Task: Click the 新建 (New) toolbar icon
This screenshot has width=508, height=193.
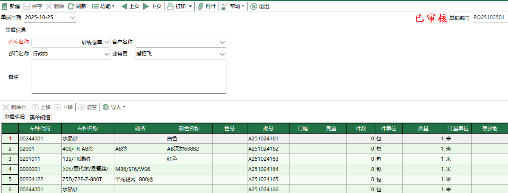Action: coord(5,6)
